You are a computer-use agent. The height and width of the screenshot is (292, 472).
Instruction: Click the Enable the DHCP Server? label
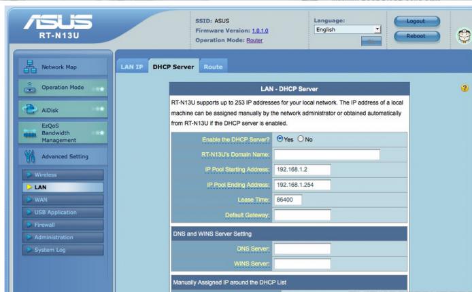236,140
